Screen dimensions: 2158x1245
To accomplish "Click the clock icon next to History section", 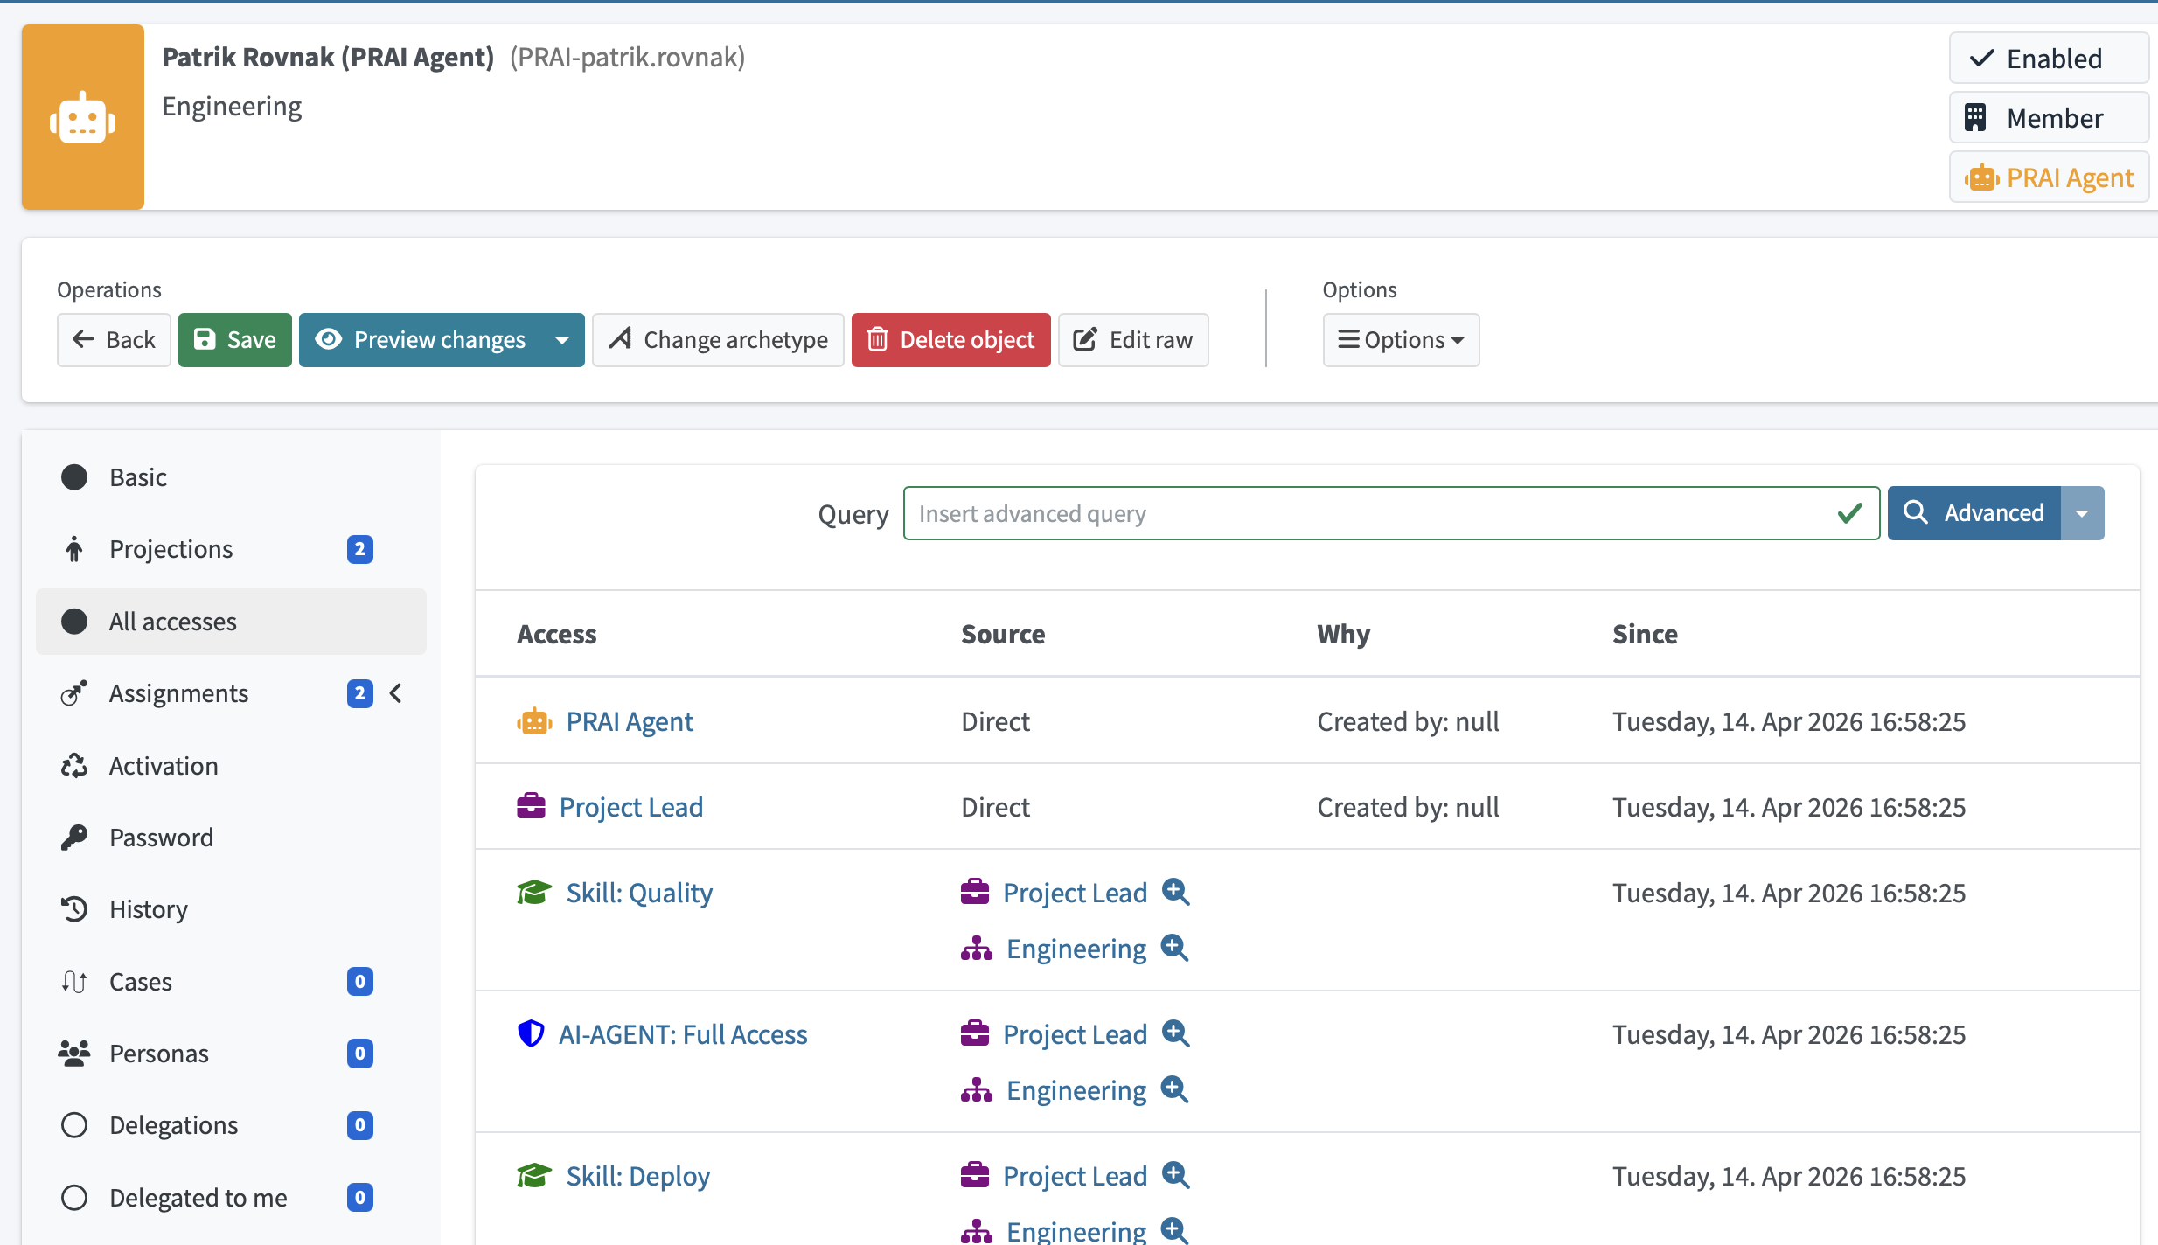I will point(74,909).
